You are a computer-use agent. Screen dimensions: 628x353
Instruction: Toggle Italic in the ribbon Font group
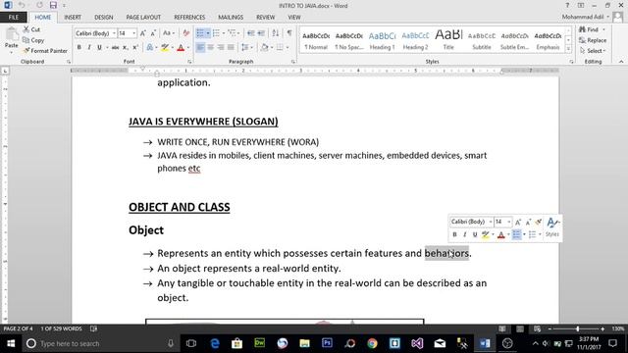[89, 48]
